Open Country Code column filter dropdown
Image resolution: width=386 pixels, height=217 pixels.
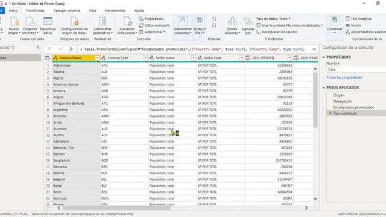click(x=145, y=58)
